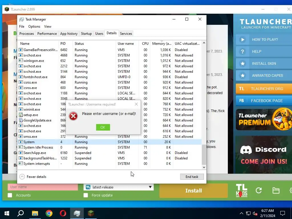292x219 pixels.
Task: Select the SearchApp.exe process row
Action: (109, 153)
